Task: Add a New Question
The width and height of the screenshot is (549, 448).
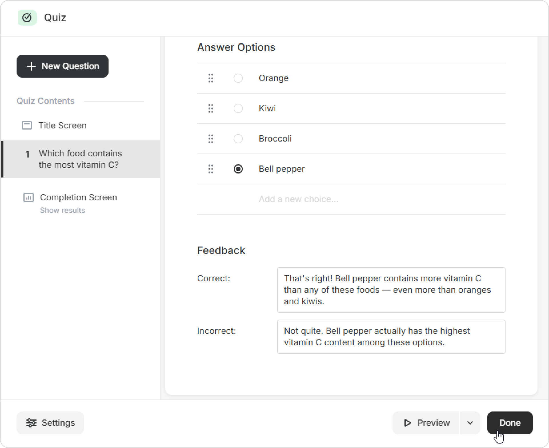Action: [63, 66]
